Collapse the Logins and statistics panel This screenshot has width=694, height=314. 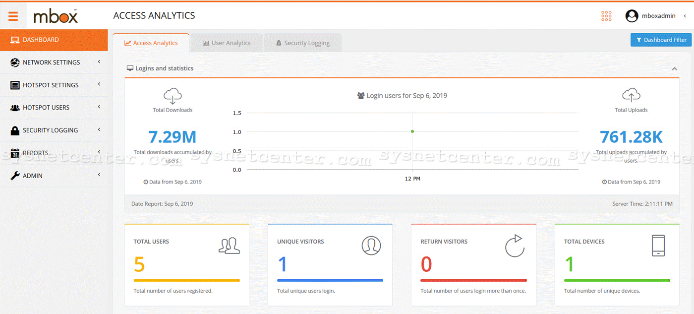[x=675, y=69]
